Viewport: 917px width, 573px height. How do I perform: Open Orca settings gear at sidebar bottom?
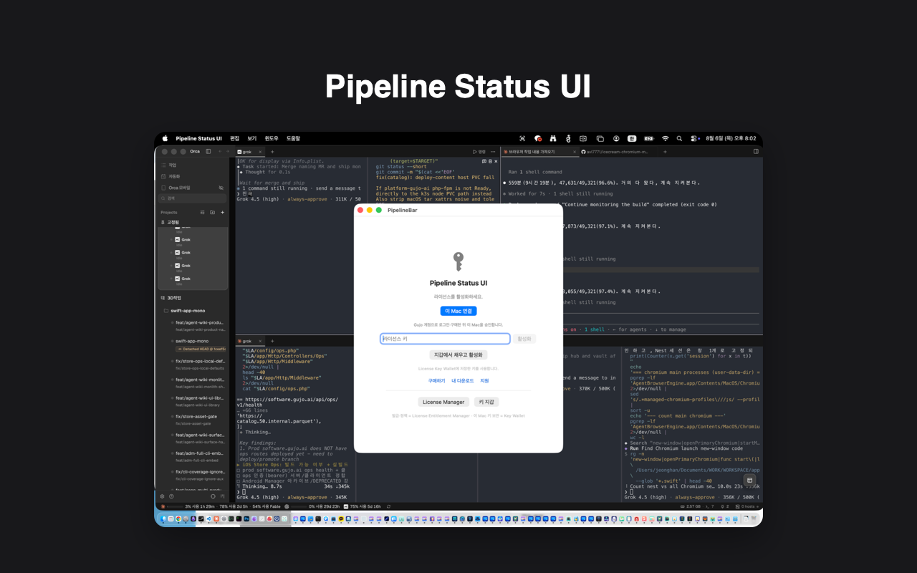tap(162, 496)
